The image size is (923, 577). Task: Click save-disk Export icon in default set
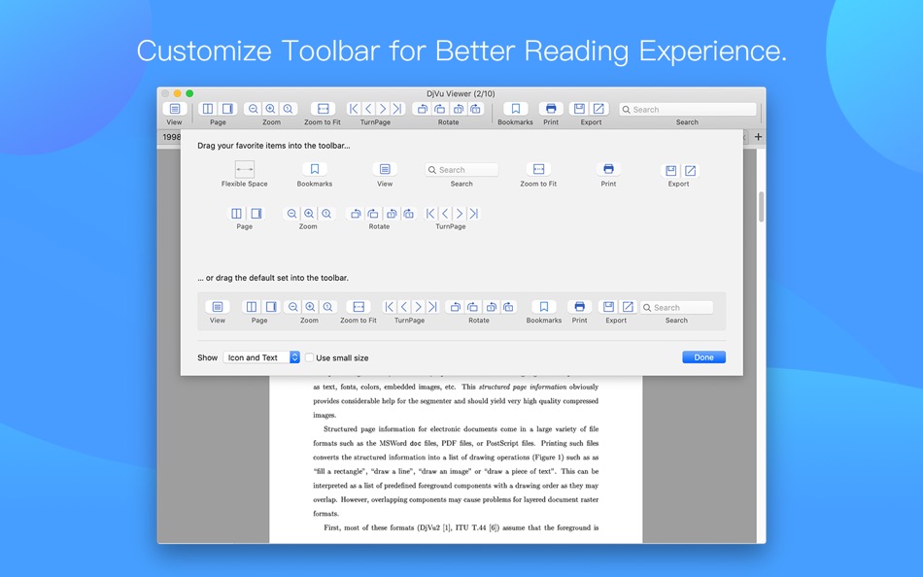point(608,307)
